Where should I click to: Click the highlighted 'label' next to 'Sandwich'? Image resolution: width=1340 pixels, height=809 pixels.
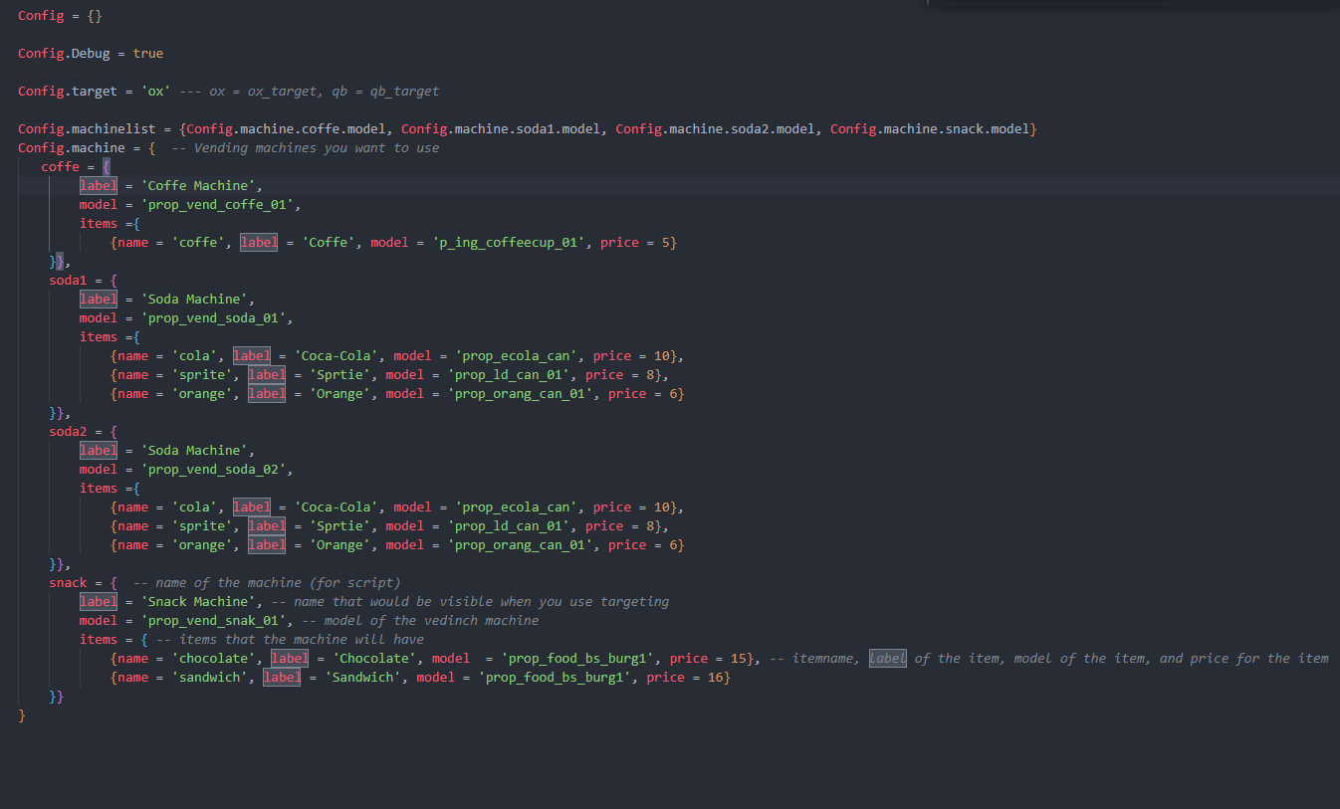coord(282,677)
